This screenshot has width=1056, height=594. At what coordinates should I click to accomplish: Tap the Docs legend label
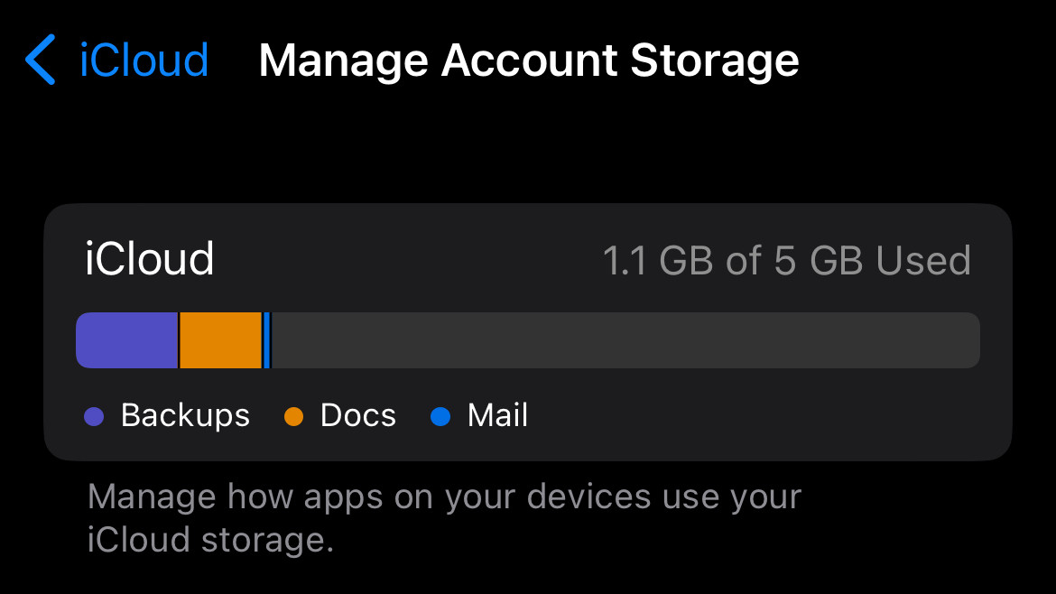coord(358,415)
